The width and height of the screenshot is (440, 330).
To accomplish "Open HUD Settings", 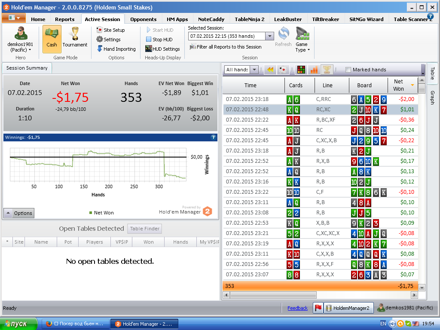I will click(x=162, y=49).
